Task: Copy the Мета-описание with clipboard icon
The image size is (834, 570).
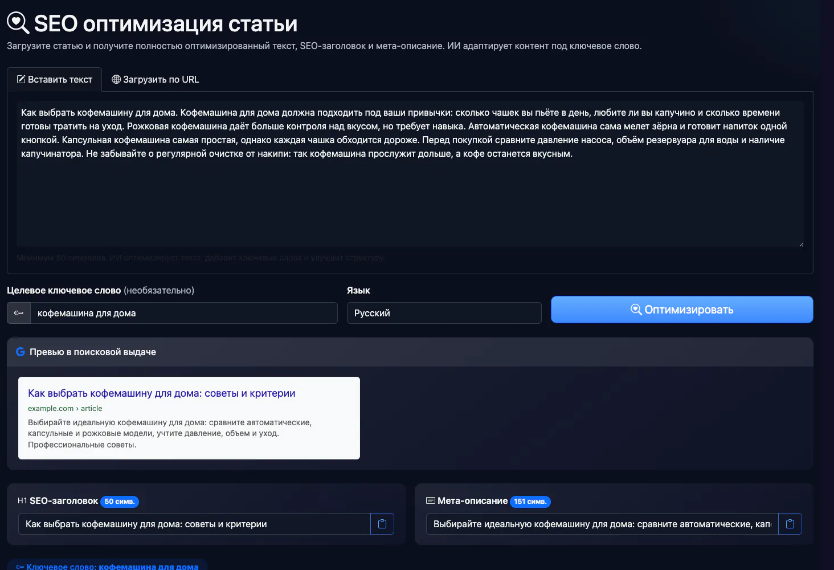Action: (x=790, y=524)
